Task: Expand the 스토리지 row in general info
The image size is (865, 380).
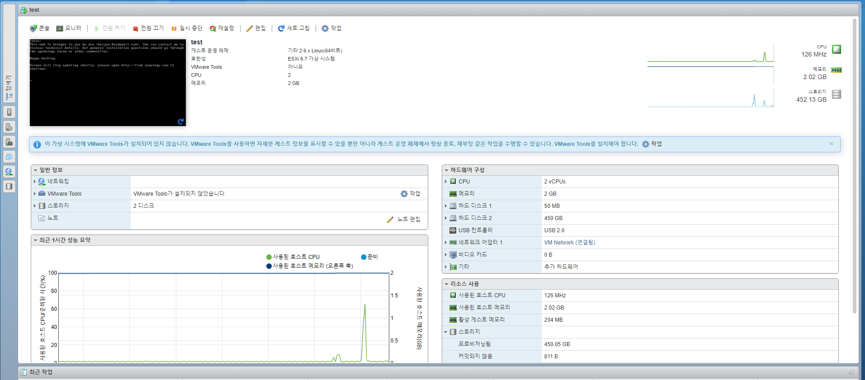Action: coord(34,206)
